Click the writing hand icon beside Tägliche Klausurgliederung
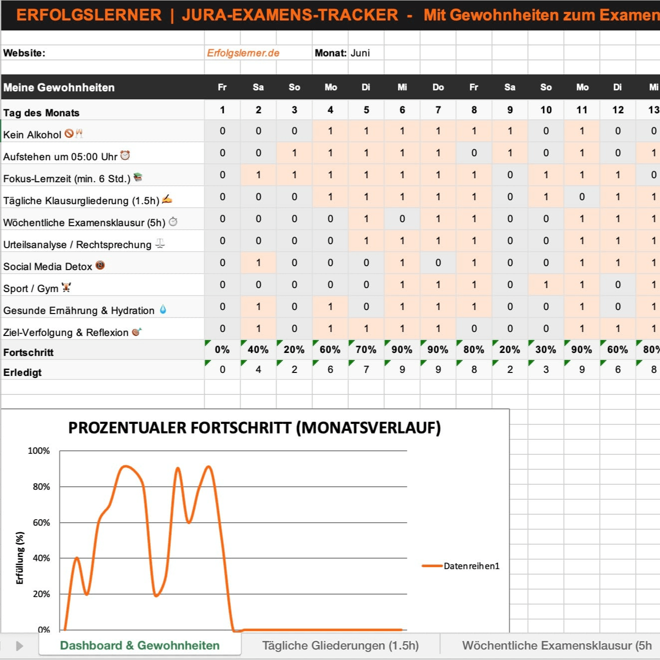Image resolution: width=660 pixels, height=660 pixels. [x=167, y=199]
